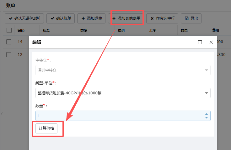Expand the left side panel handle
This screenshot has width=231, height=150.
(x=2, y=114)
